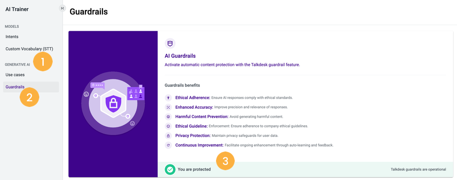Select Guardrails in the sidebar
The image size is (457, 180).
coord(15,87)
